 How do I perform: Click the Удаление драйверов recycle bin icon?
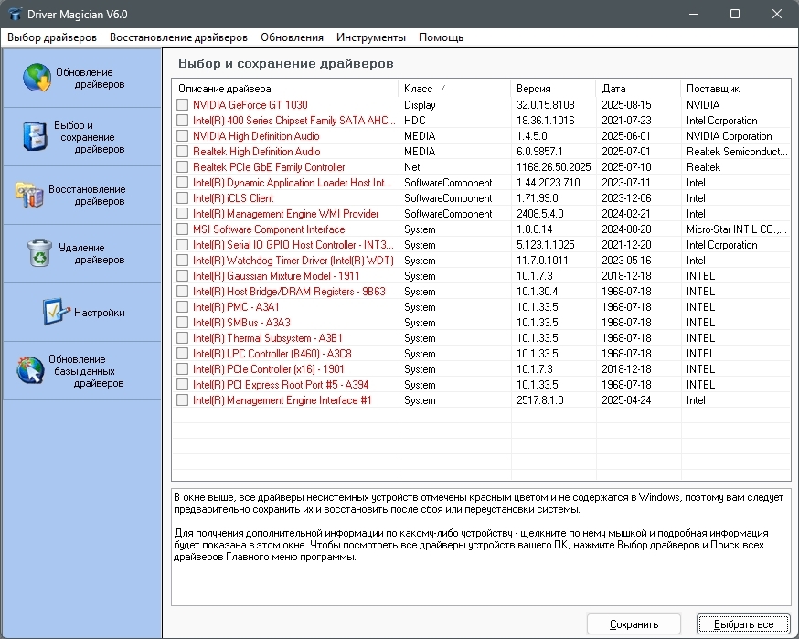coord(39,252)
